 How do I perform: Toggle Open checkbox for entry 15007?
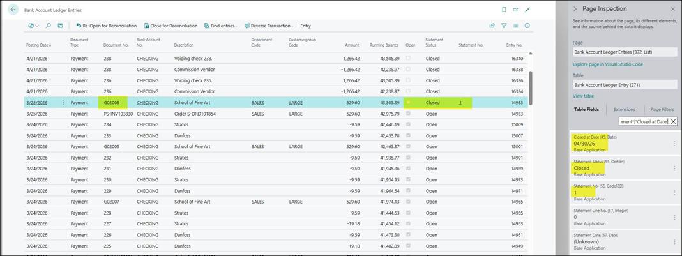click(x=408, y=135)
